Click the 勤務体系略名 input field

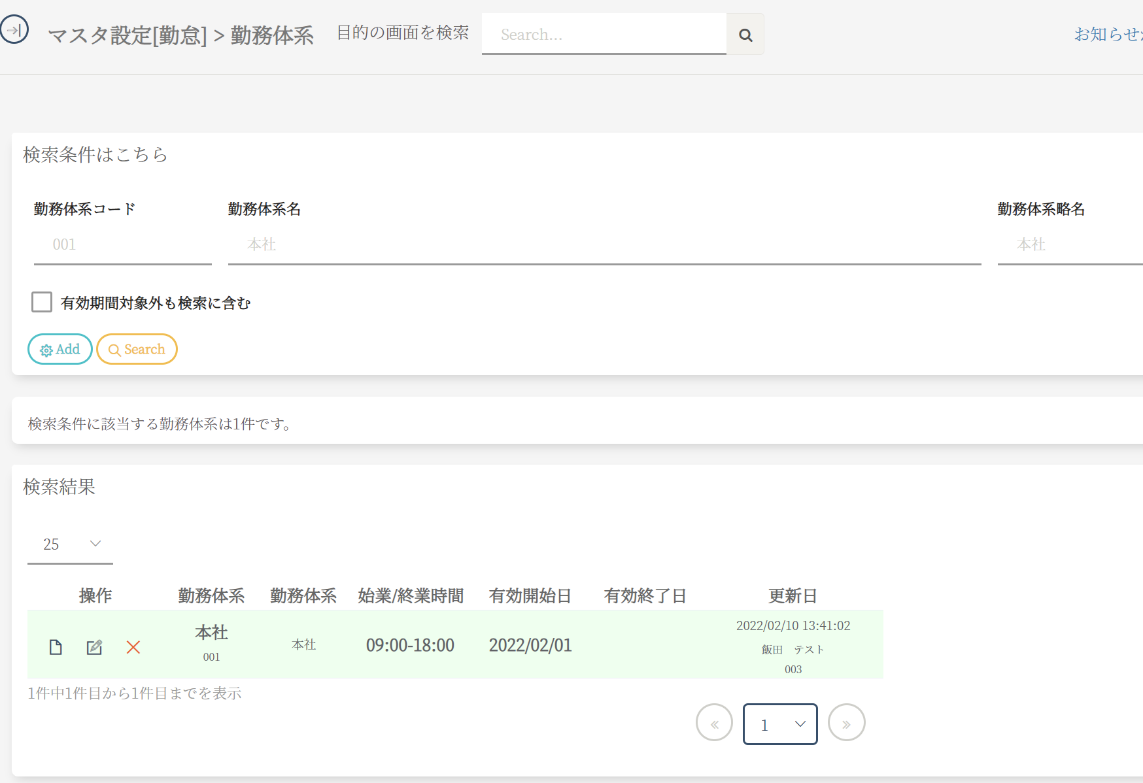(x=1070, y=244)
